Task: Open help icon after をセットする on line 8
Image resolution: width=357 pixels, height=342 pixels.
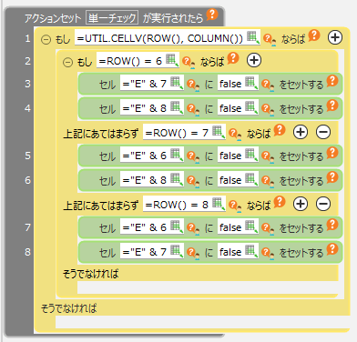Action: tap(332, 248)
